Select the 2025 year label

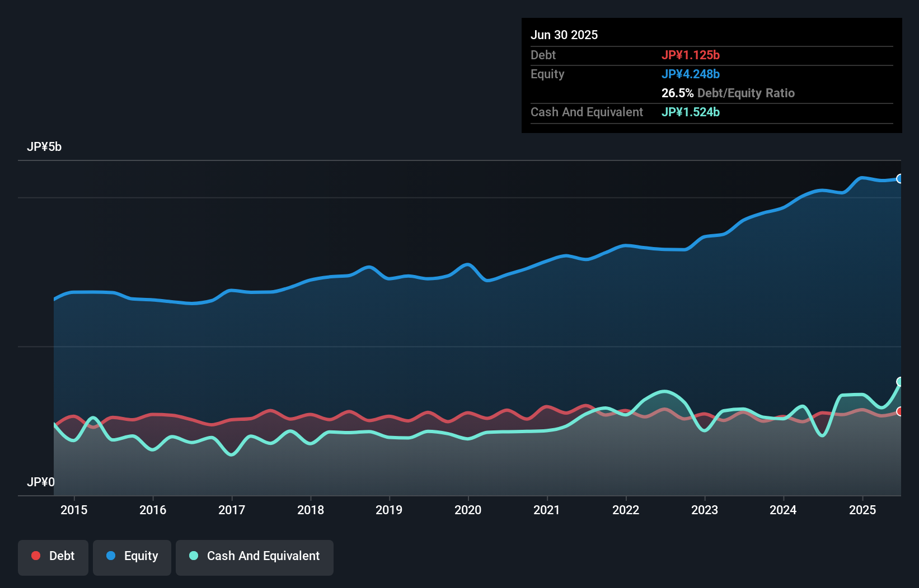(x=862, y=510)
